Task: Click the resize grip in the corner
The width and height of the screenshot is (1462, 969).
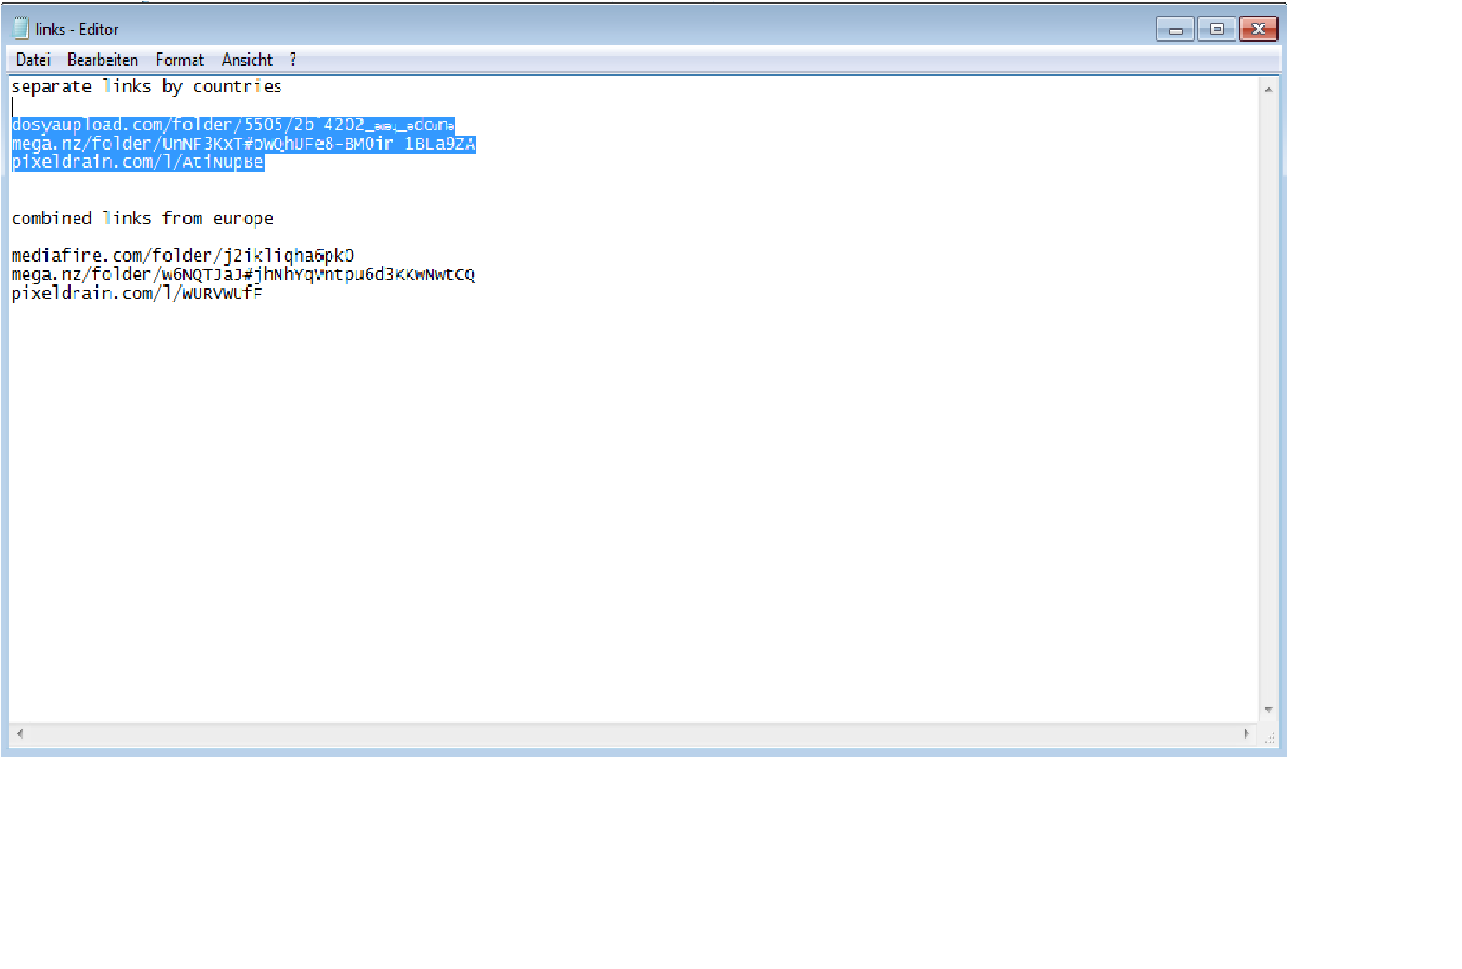Action: pyautogui.click(x=1269, y=736)
